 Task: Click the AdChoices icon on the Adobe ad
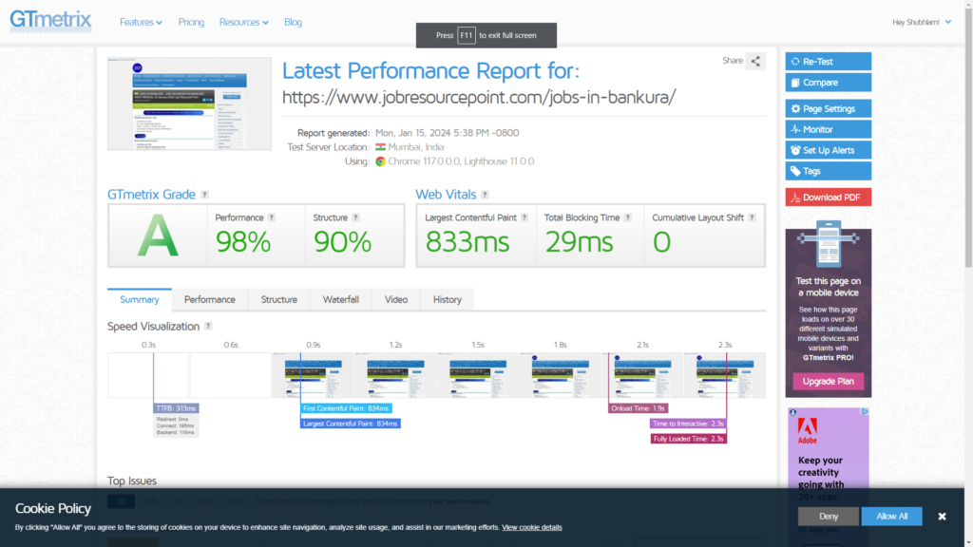point(865,412)
